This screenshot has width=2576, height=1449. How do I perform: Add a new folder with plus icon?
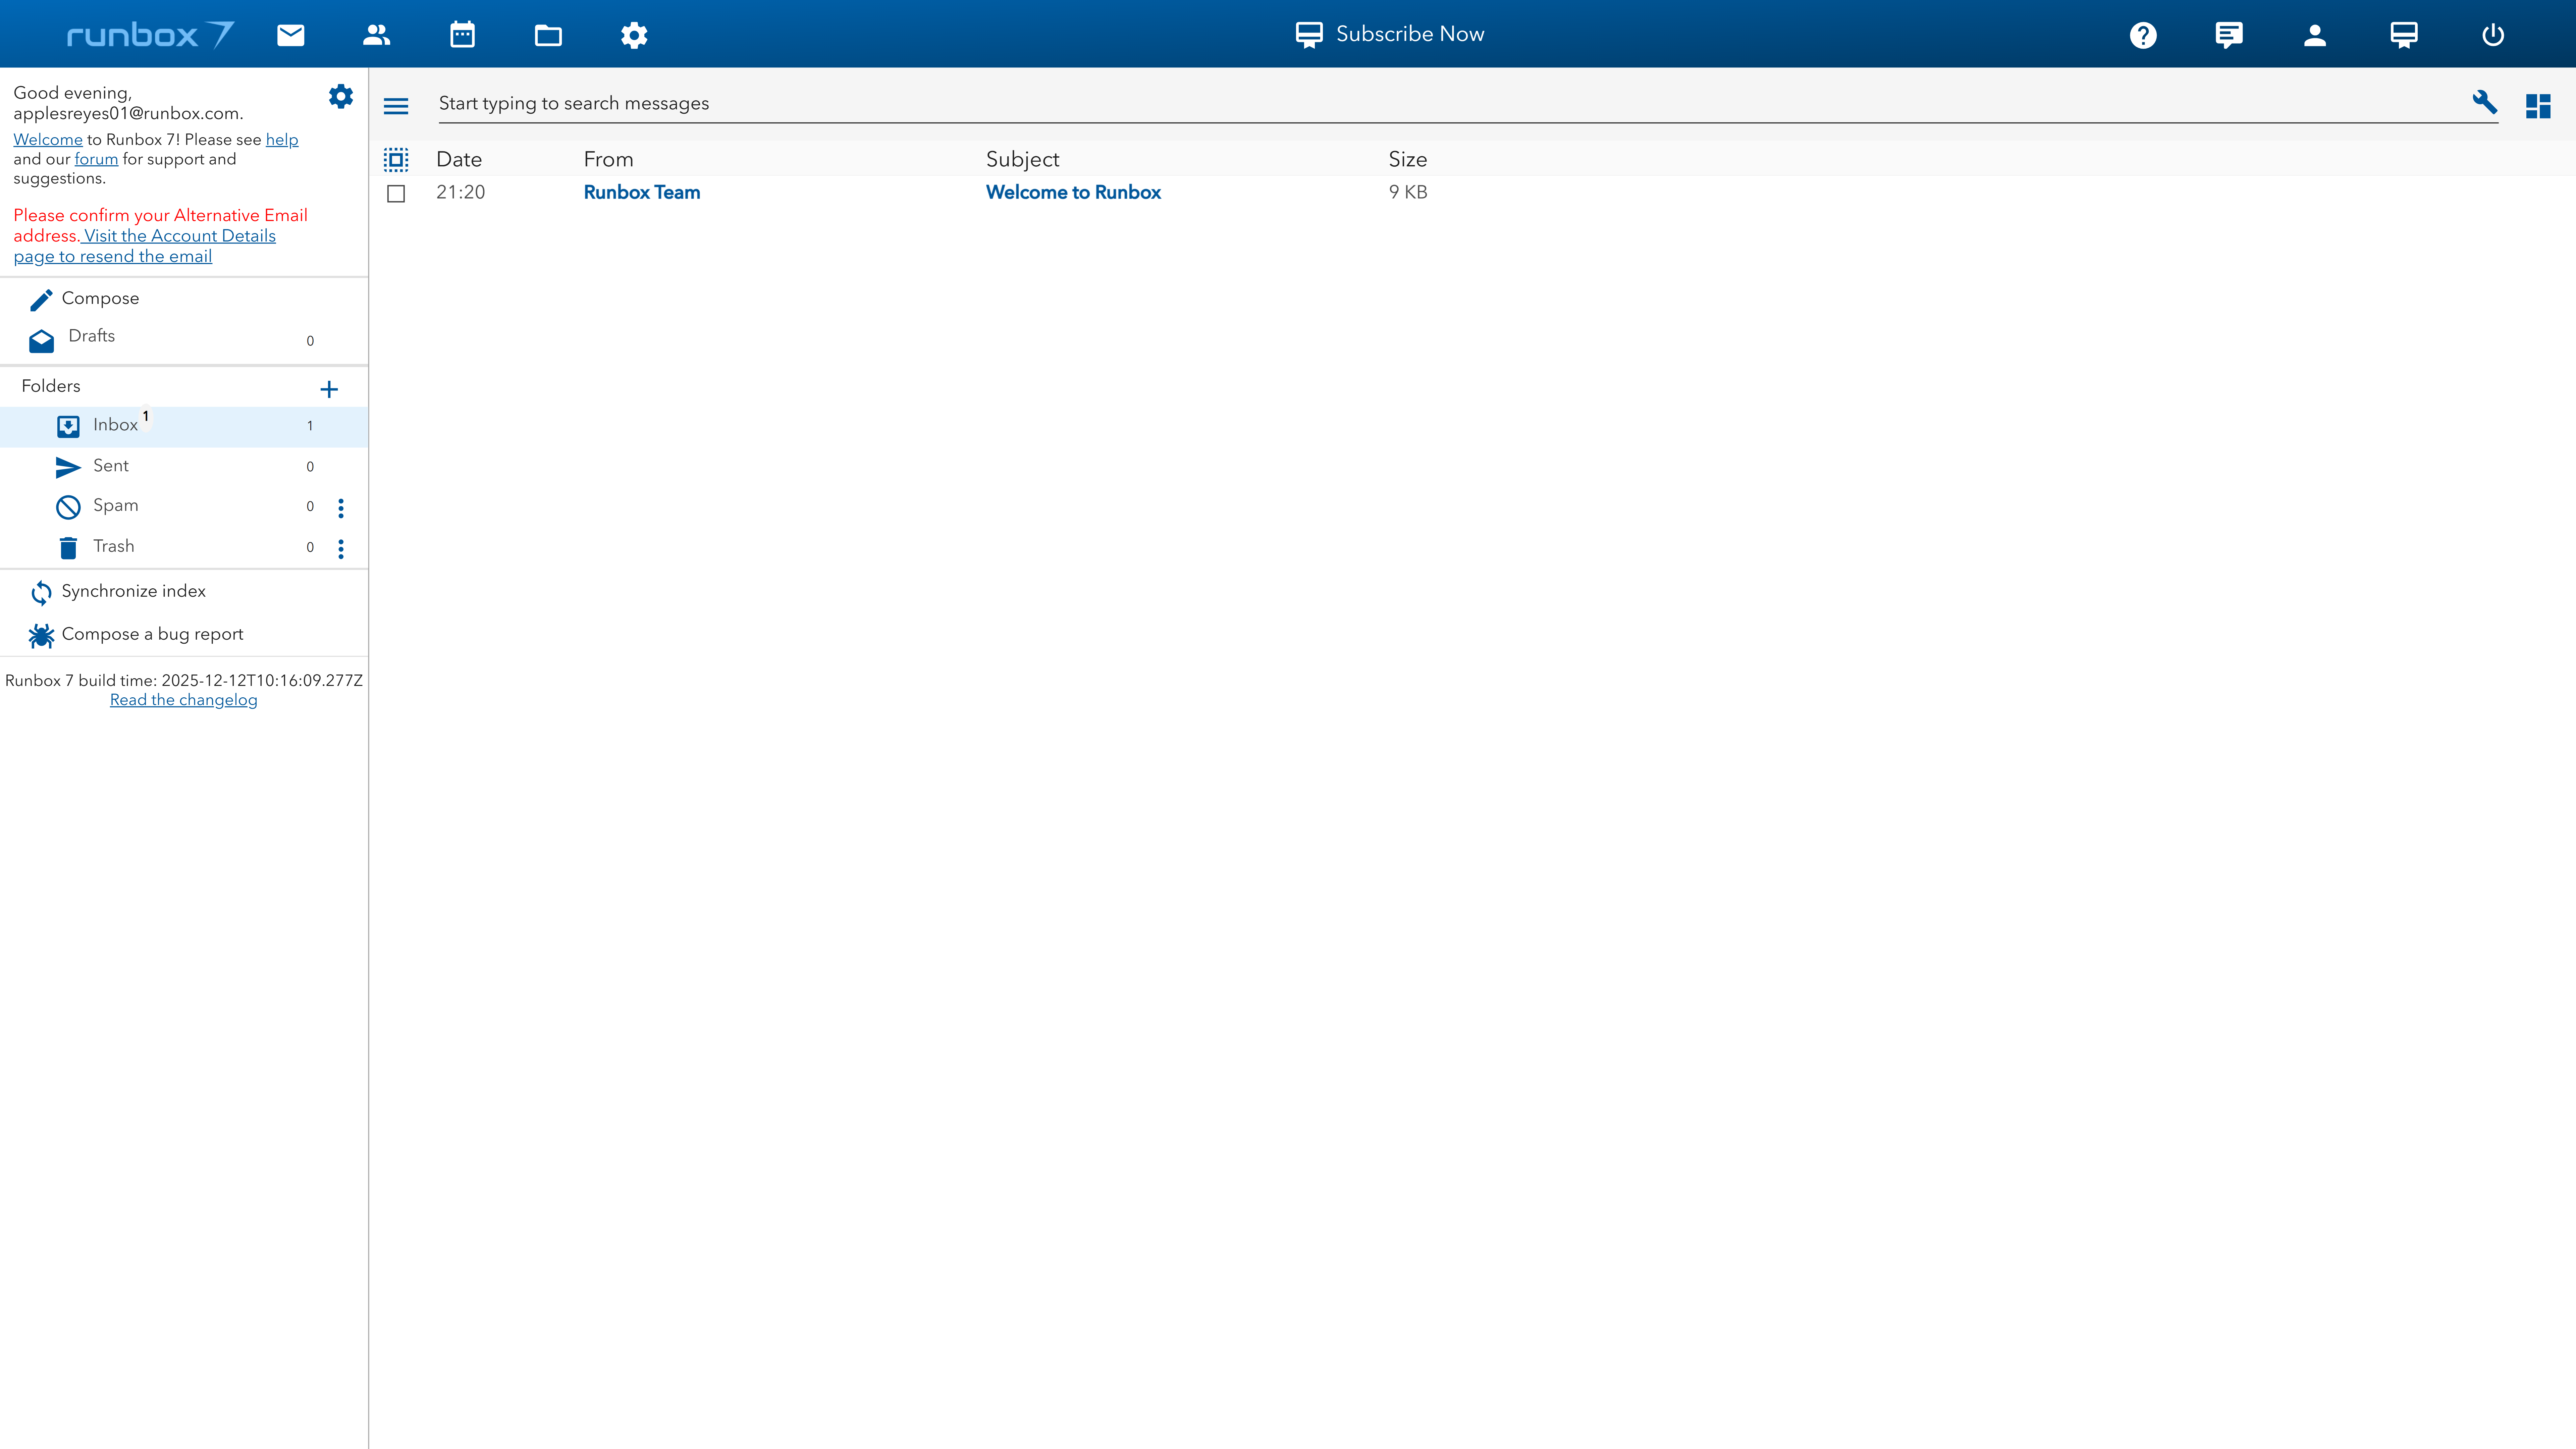(x=329, y=389)
